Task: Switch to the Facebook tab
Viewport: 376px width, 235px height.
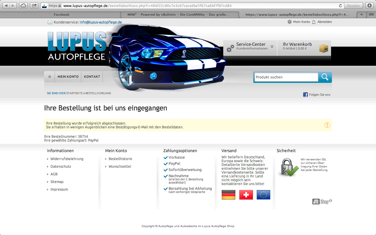Action: tap(61, 15)
